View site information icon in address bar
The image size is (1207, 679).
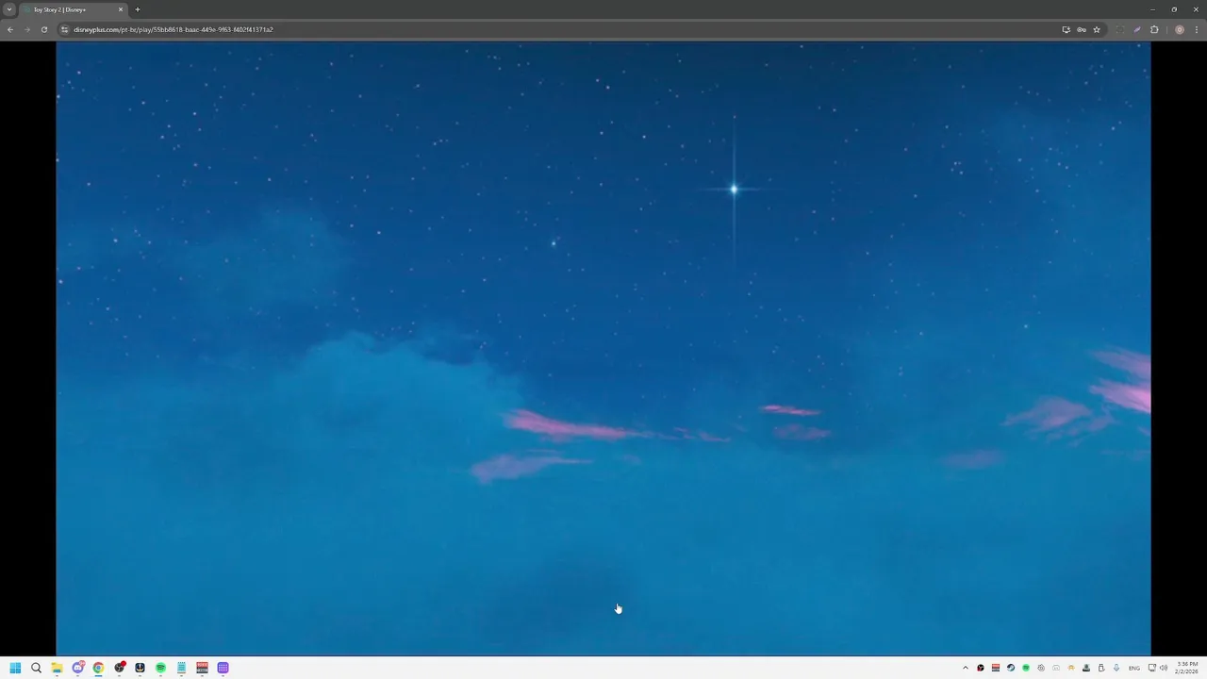[x=65, y=29]
